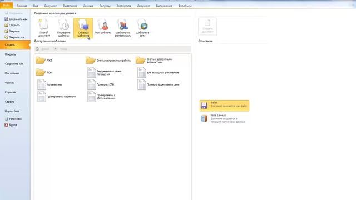The width and height of the screenshot is (356, 200).
Task: Click Закрыть with the folder icon
Action: coord(12,31)
